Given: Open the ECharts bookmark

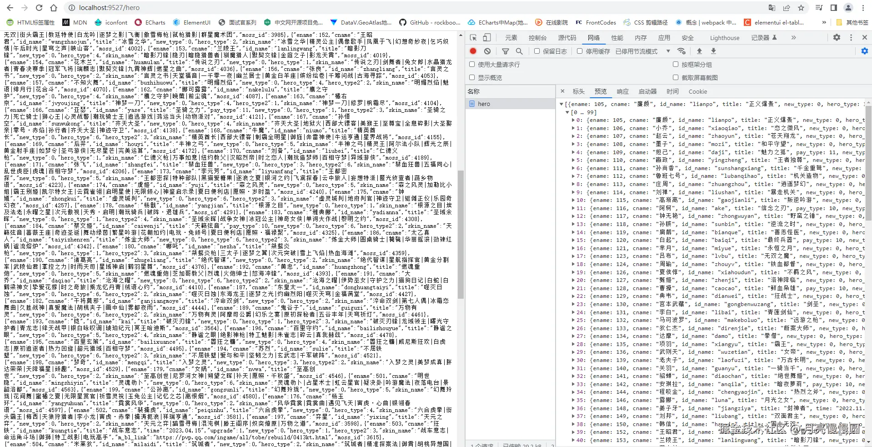Looking at the screenshot, I should click(150, 22).
